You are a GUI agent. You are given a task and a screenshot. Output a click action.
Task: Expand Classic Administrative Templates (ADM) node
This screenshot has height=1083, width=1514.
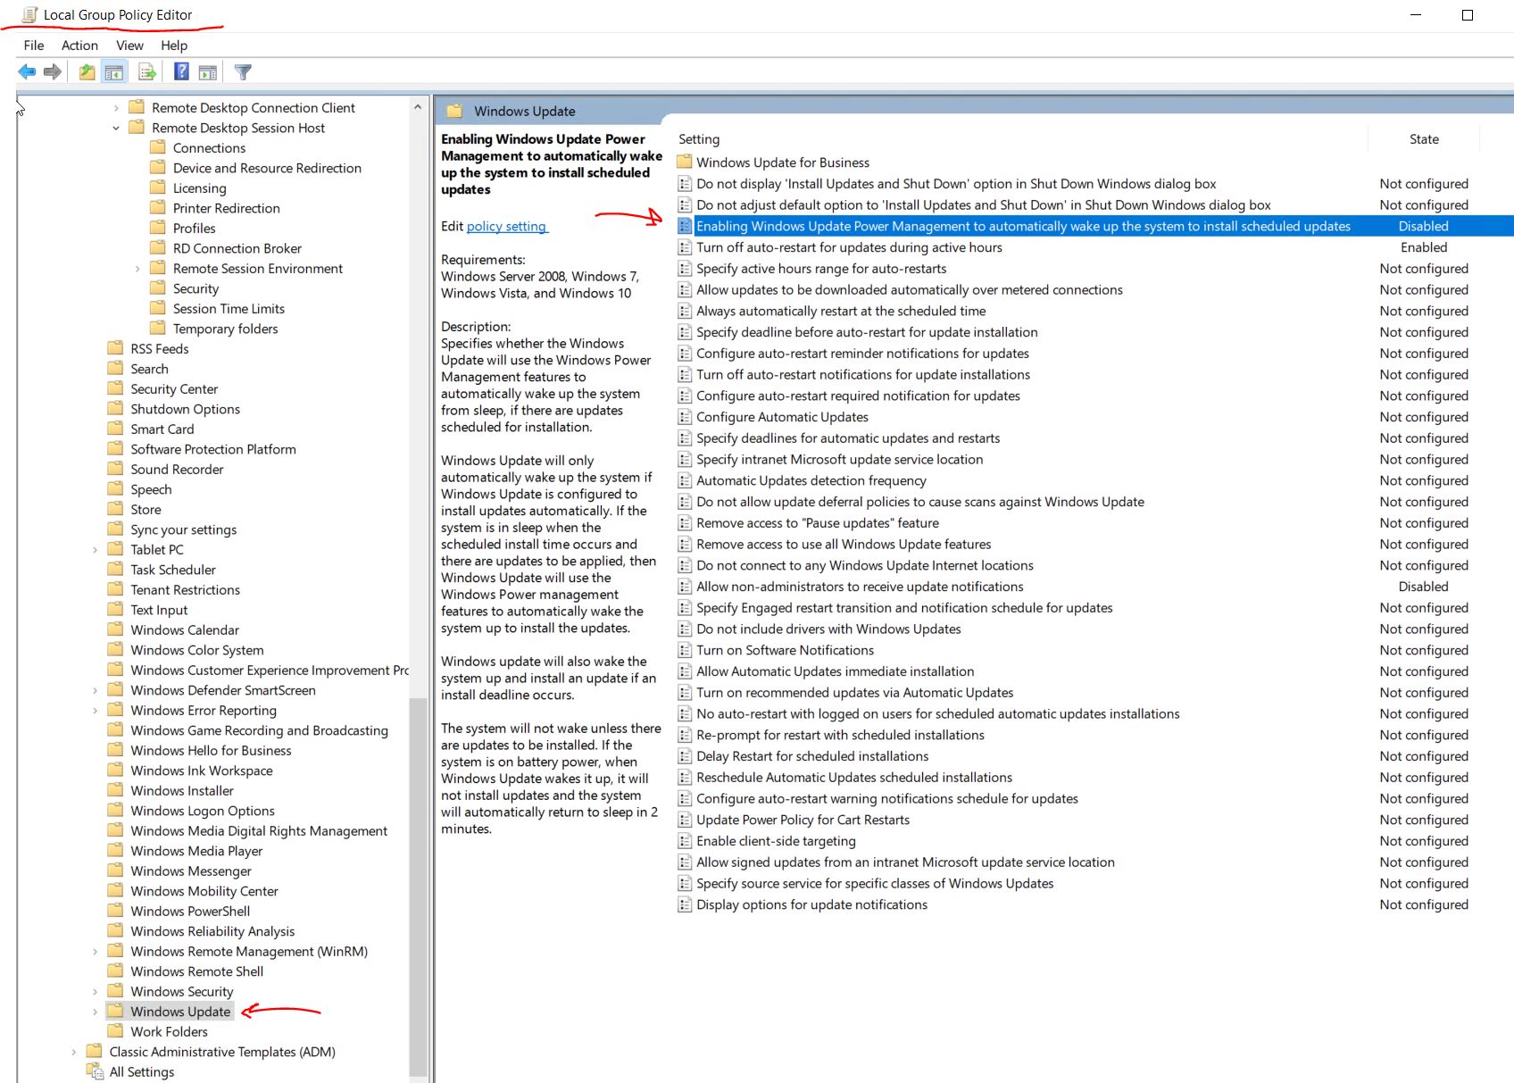pyautogui.click(x=74, y=1053)
